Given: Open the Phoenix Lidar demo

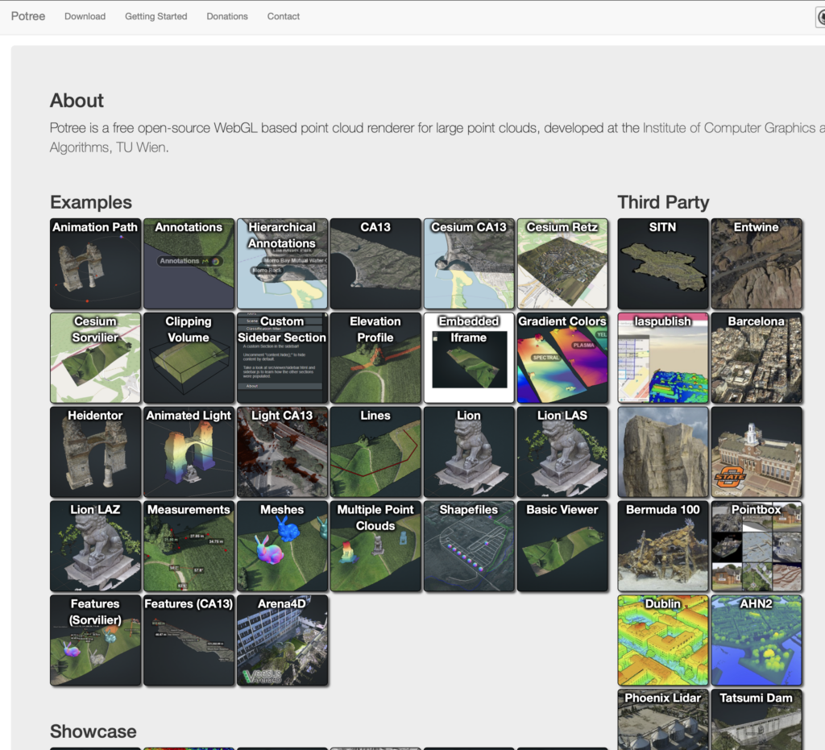Looking at the screenshot, I should pyautogui.click(x=663, y=719).
